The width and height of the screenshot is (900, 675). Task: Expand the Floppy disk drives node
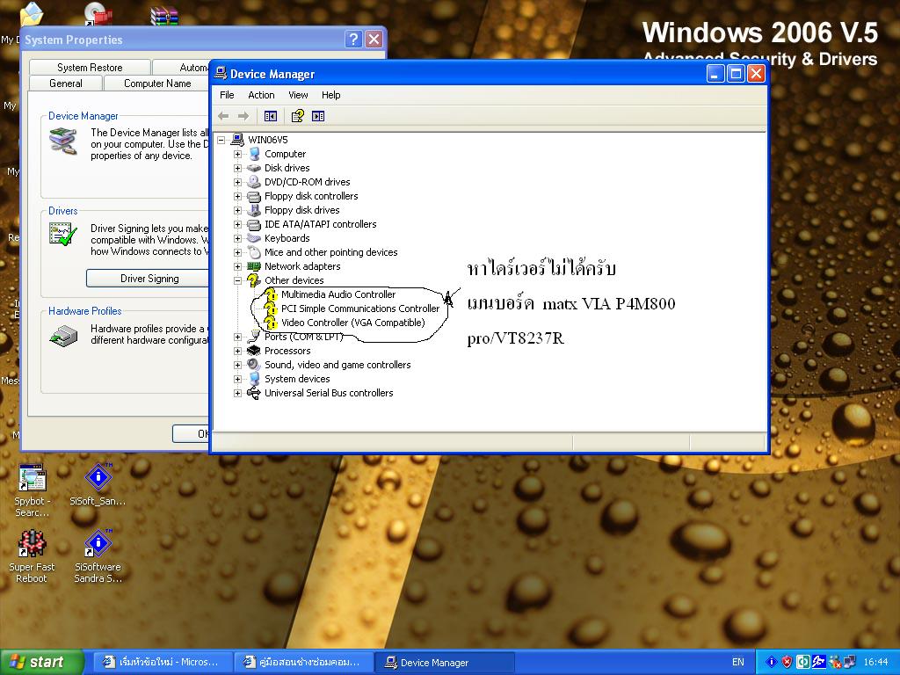point(237,210)
